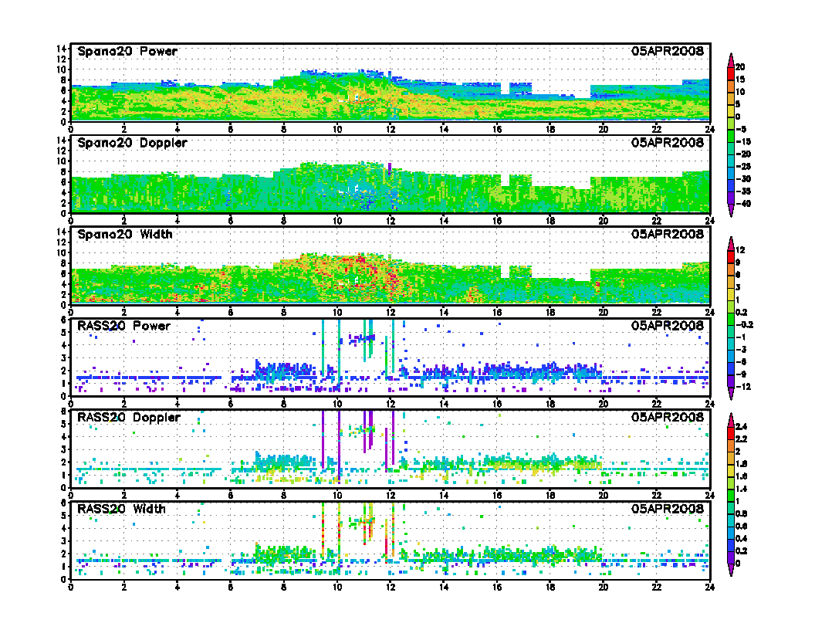The height and width of the screenshot is (630, 815).
Task: Click the "Spano20 Power" panel title
Action: [x=127, y=51]
